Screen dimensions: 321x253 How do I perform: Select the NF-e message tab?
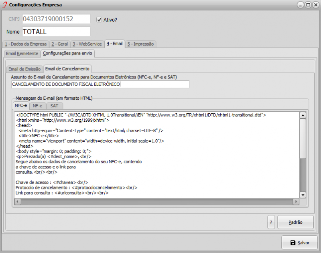pyautogui.click(x=38, y=106)
